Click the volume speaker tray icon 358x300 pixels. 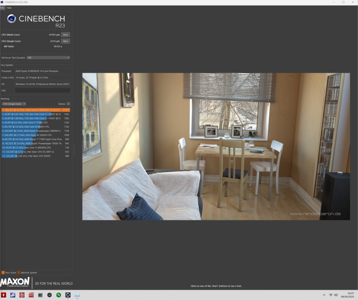(336, 295)
